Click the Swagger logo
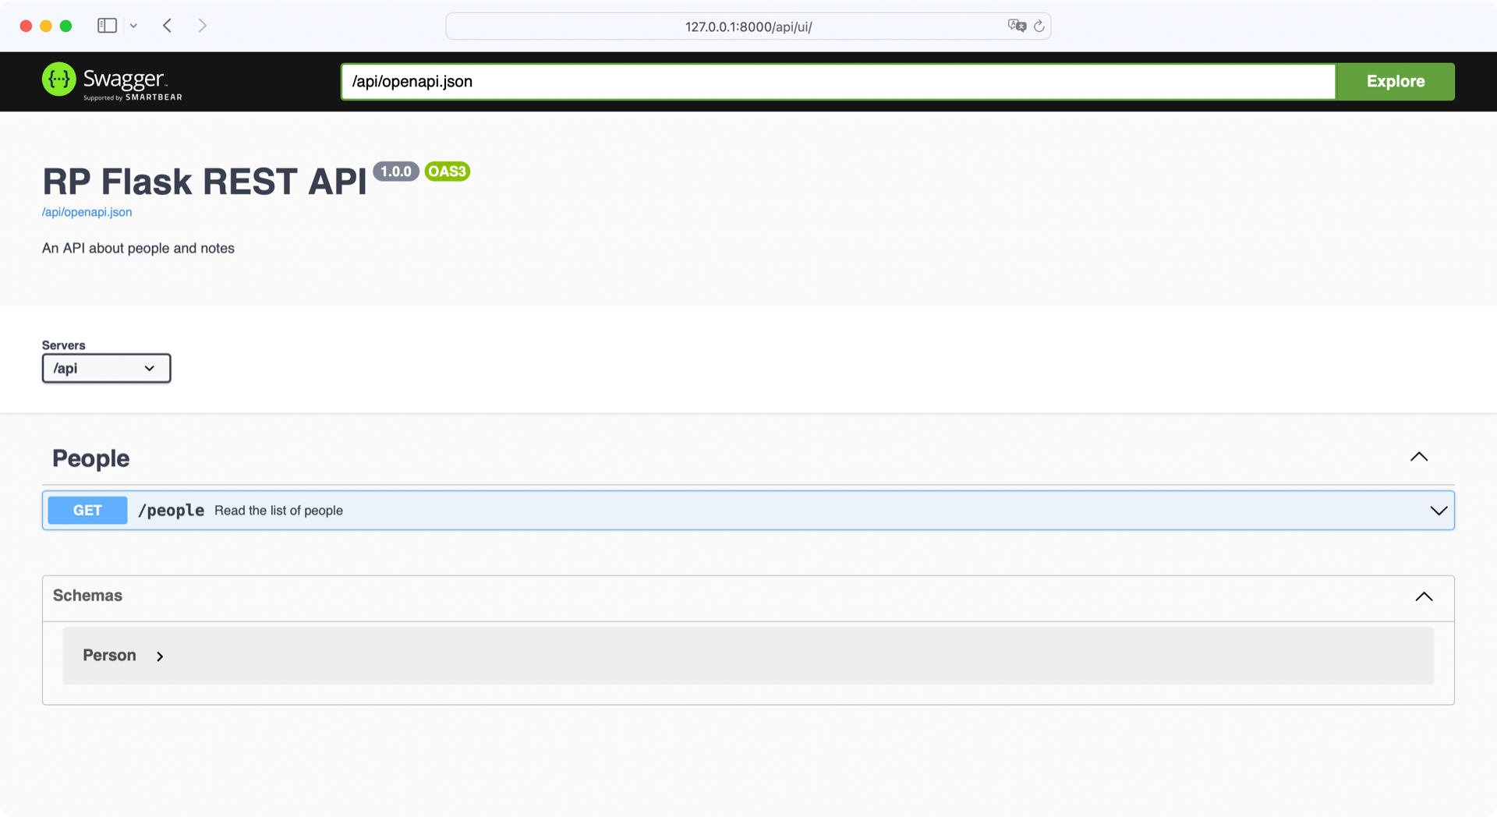This screenshot has width=1497, height=817. (x=111, y=81)
